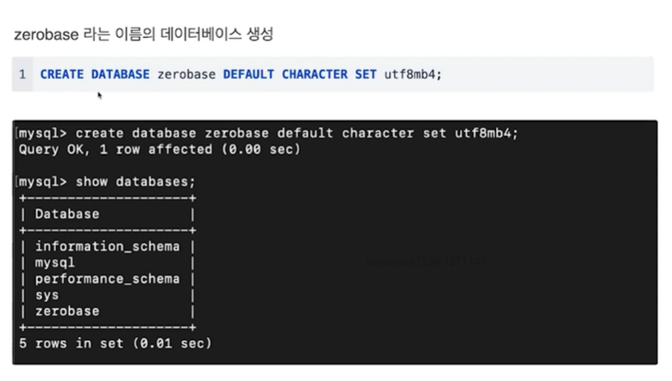Viewport: 672px width, 381px height.
Task: Click the SET keyword in code snippet
Action: 366,74
